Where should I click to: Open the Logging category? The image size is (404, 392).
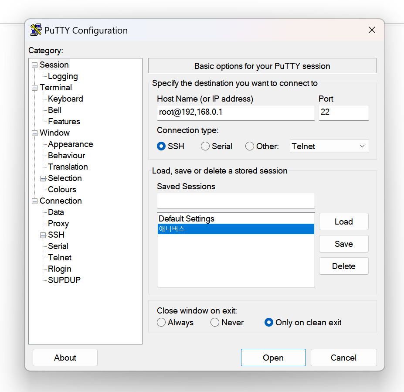63,76
